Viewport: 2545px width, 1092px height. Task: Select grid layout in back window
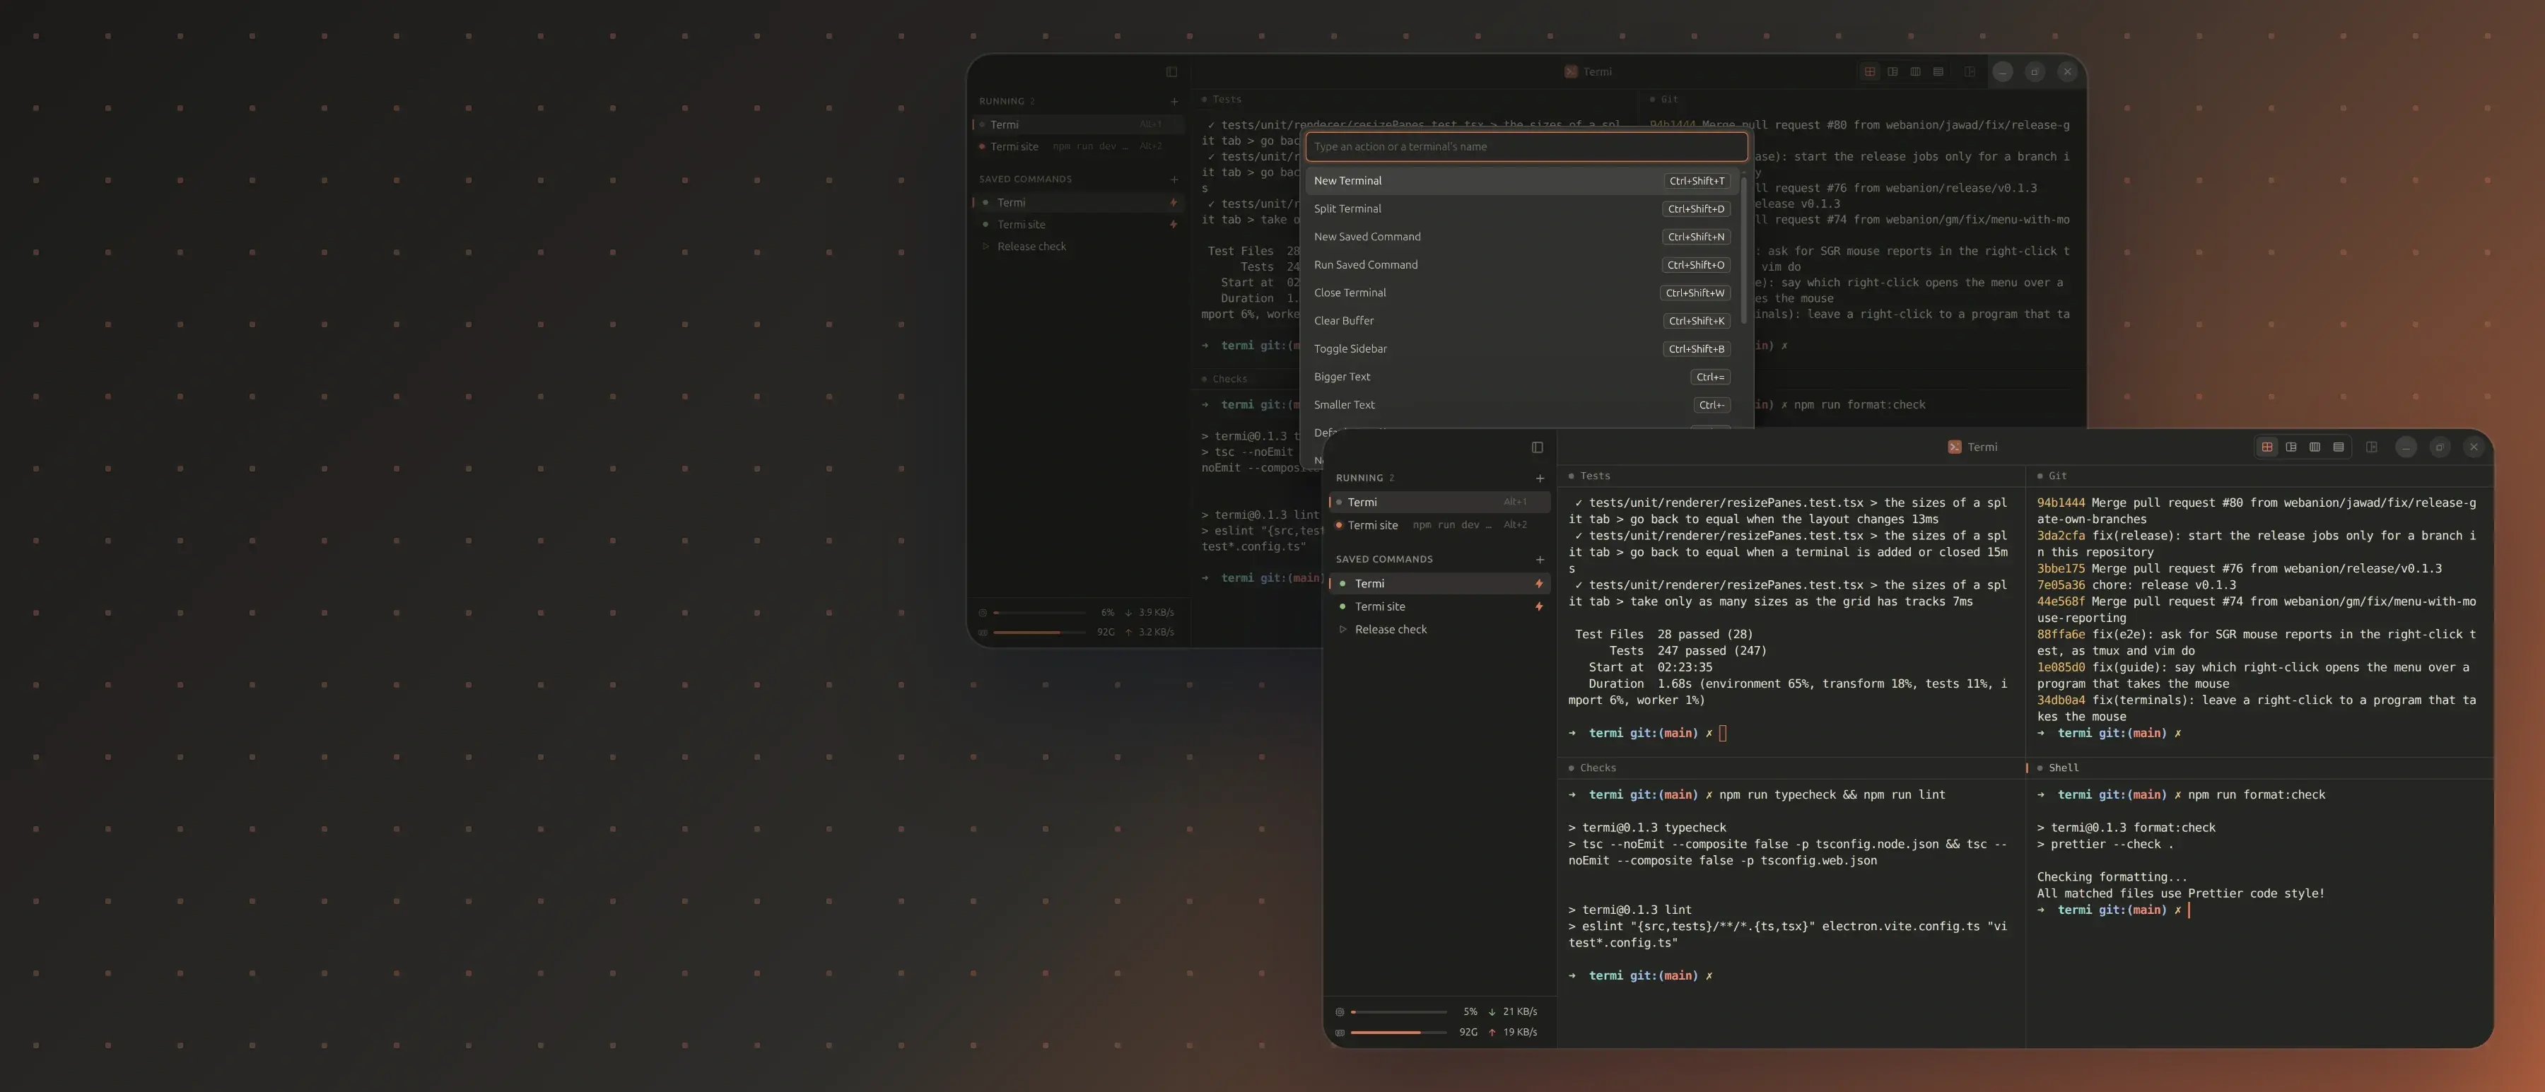pos(1869,72)
